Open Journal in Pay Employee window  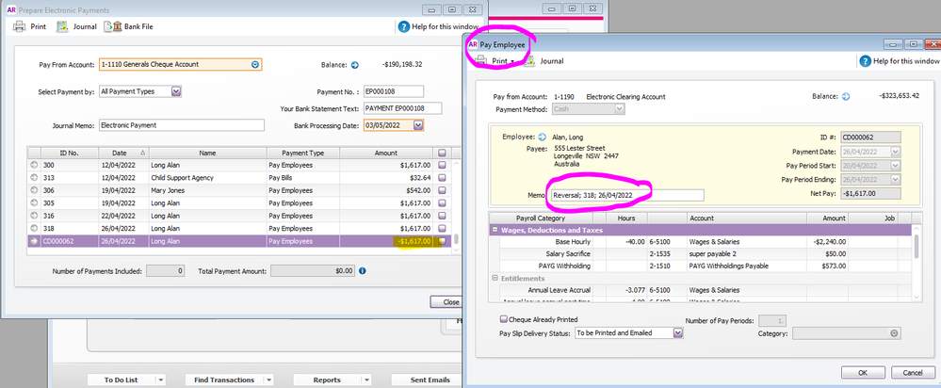544,60
